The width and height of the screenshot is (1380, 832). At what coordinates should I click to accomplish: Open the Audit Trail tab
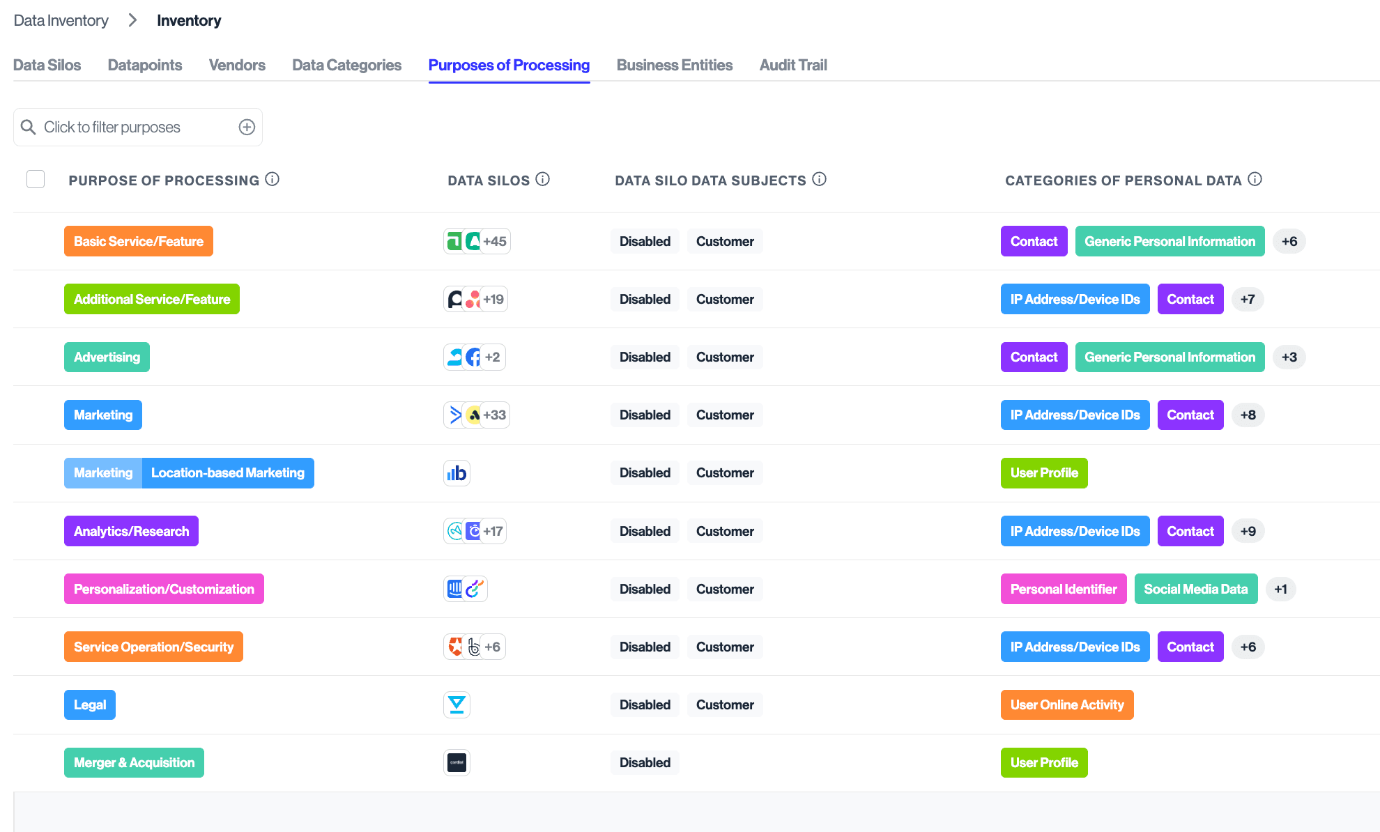[x=792, y=65]
